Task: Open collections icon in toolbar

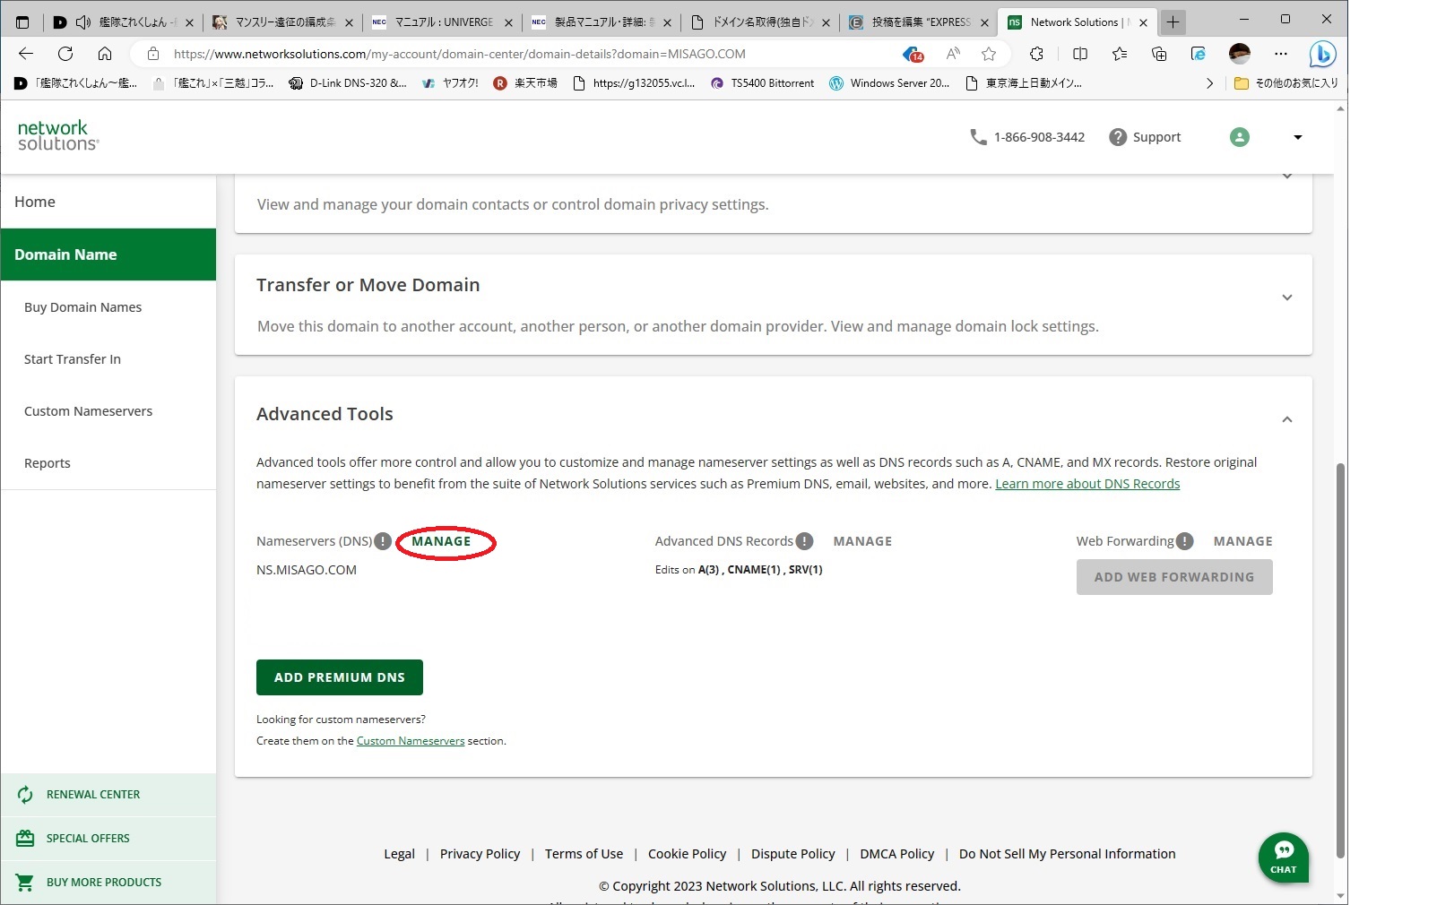Action: coord(1159,54)
